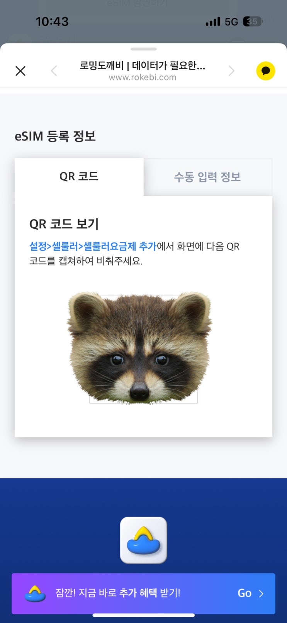Close the in-app browser with X
The height and width of the screenshot is (623, 287).
[x=20, y=71]
